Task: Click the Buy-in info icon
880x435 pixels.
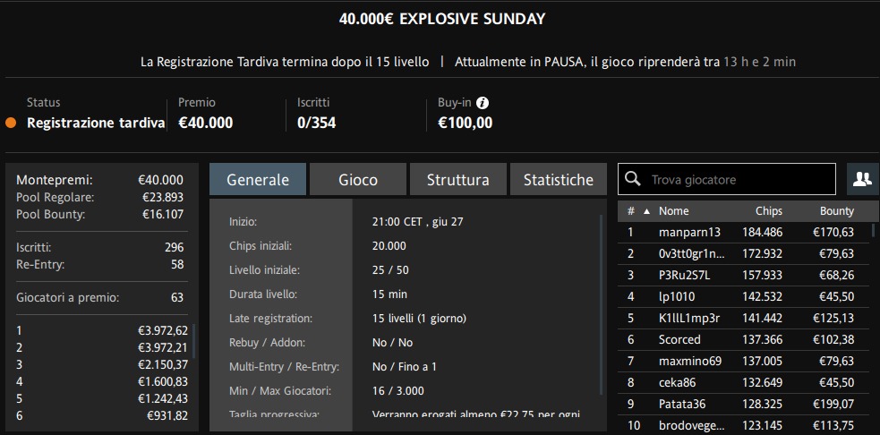Action: pos(483,103)
